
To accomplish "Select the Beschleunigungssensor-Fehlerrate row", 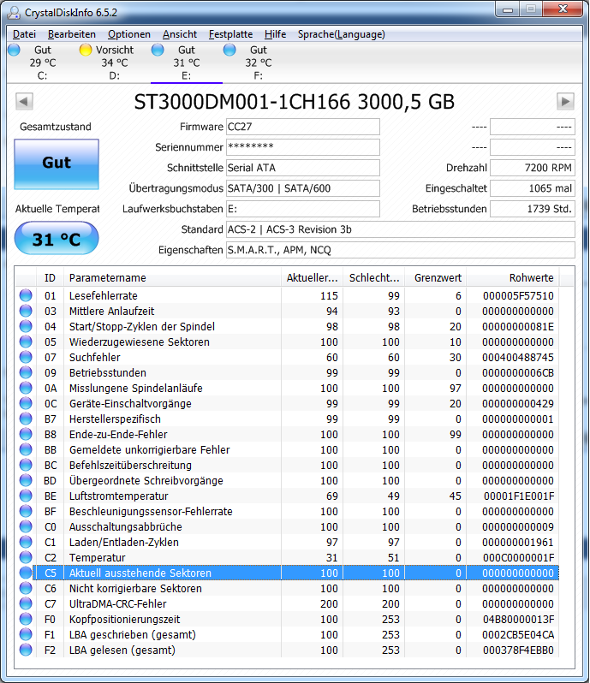I will point(288,511).
